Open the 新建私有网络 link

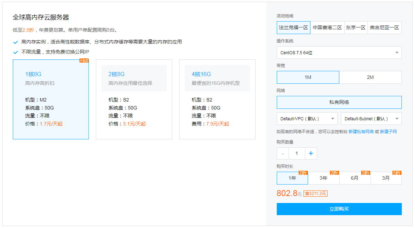(361, 132)
